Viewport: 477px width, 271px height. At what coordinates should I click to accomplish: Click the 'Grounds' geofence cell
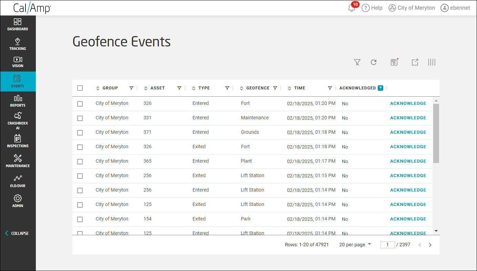(250, 132)
